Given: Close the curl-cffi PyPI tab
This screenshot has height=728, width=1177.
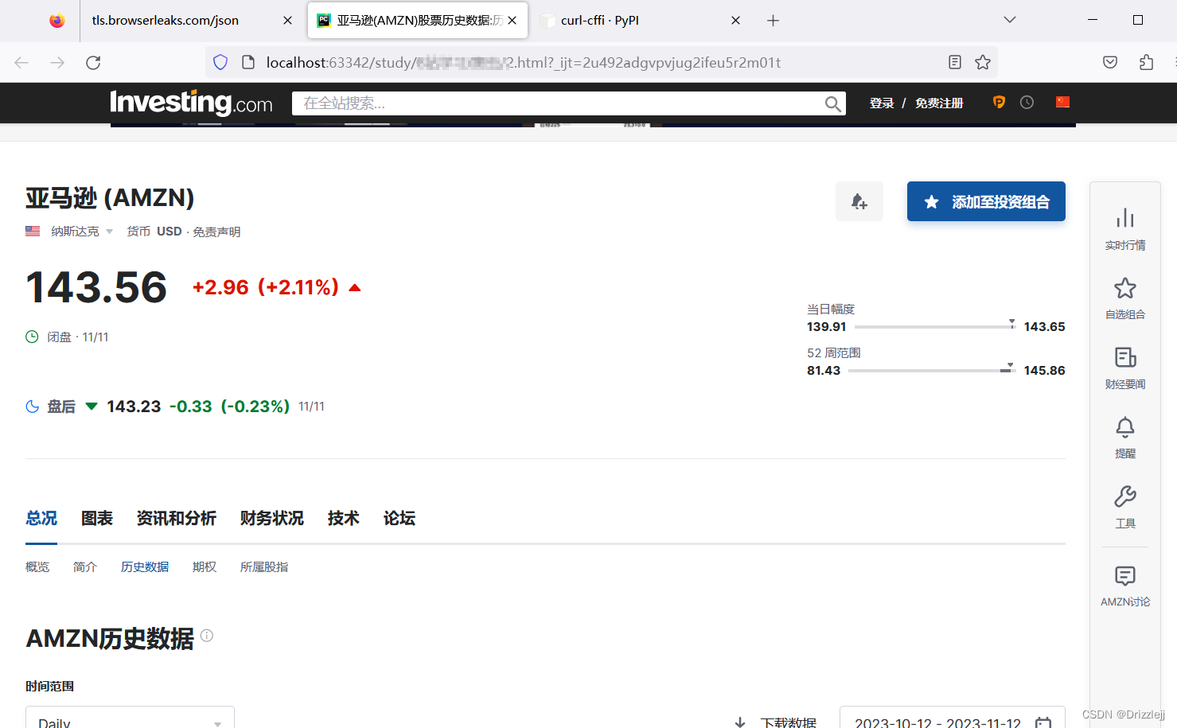Looking at the screenshot, I should [x=735, y=21].
